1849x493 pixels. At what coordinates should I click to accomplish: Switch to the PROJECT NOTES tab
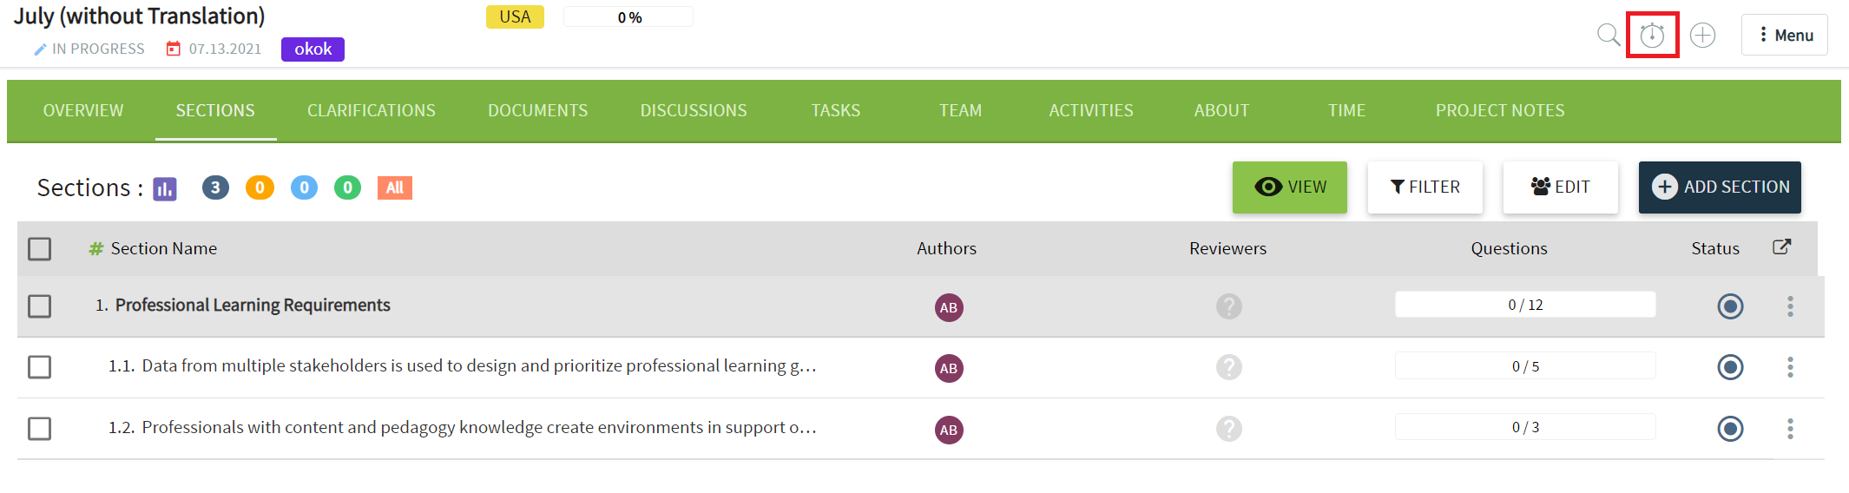click(1500, 110)
